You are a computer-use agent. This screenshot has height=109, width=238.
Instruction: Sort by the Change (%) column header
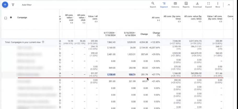(156, 34)
